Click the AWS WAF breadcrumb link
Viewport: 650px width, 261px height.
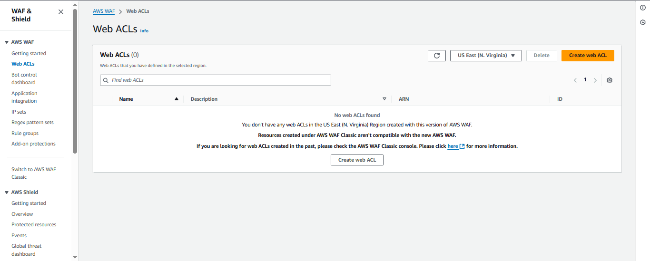click(104, 11)
